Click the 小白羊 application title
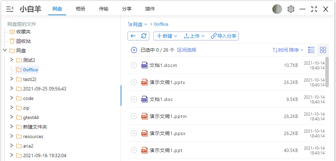 31,9
